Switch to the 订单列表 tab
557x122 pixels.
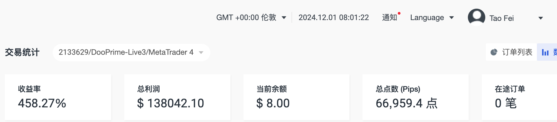click(x=511, y=52)
